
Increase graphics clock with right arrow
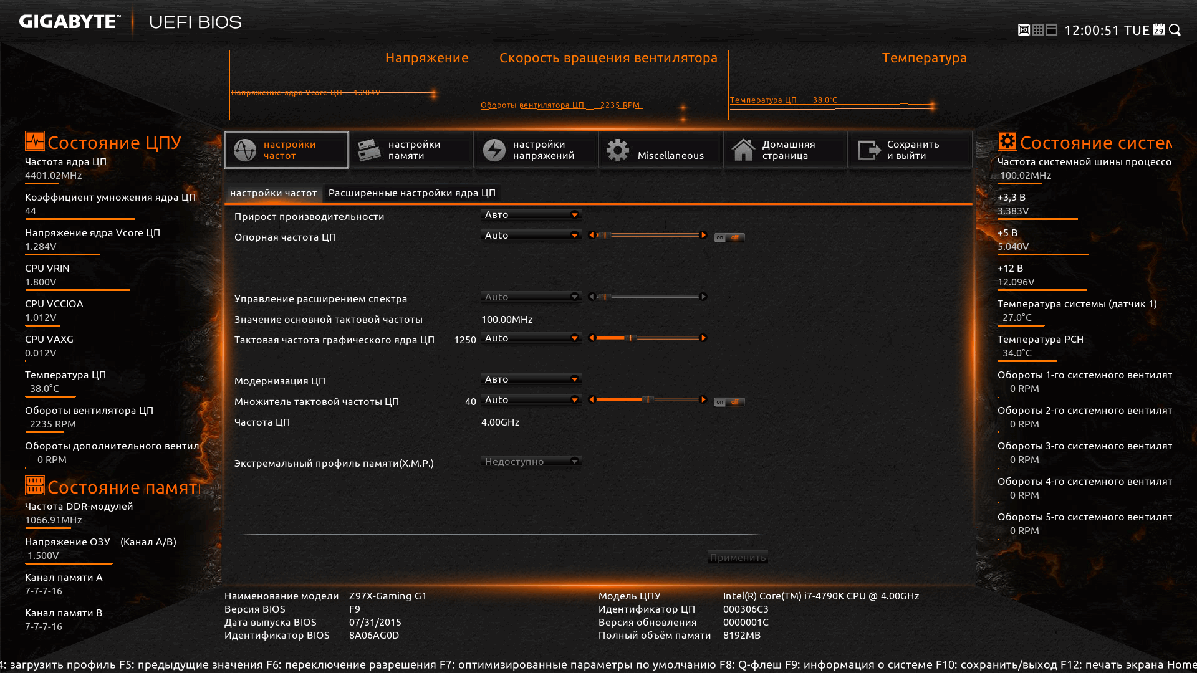(704, 338)
